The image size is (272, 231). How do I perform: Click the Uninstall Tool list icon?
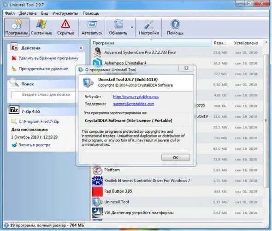click(97, 202)
